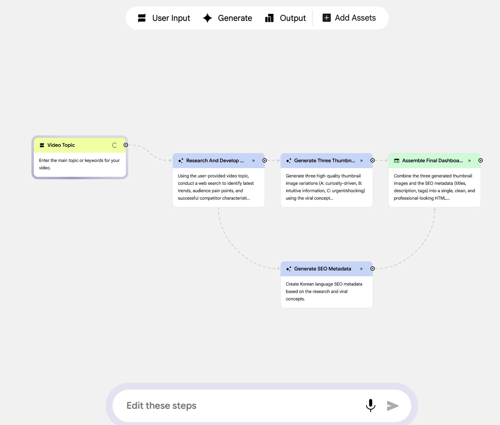The height and width of the screenshot is (425, 500).
Task: Click the Generate SEO Metadata output connector
Action: 373,269
